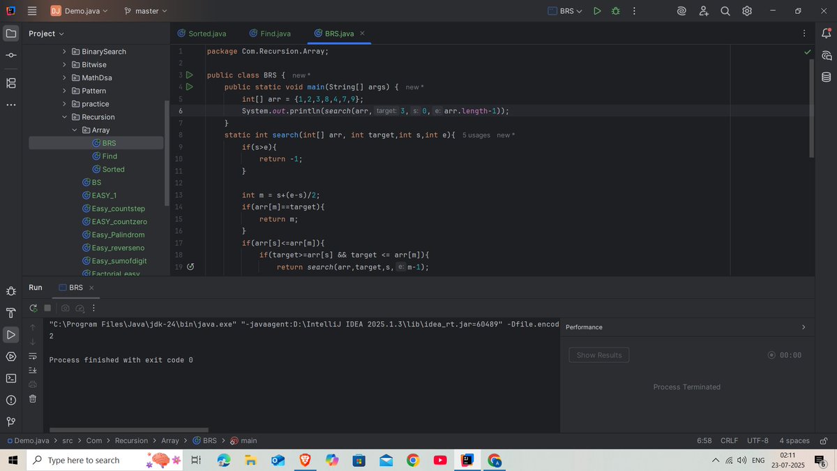Clear console output with trash icon
The width and height of the screenshot is (837, 471).
(x=33, y=399)
